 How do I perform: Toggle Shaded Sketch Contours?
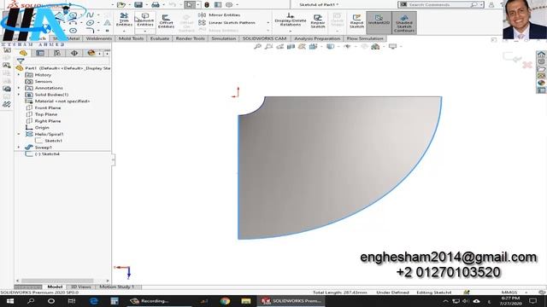tap(404, 23)
